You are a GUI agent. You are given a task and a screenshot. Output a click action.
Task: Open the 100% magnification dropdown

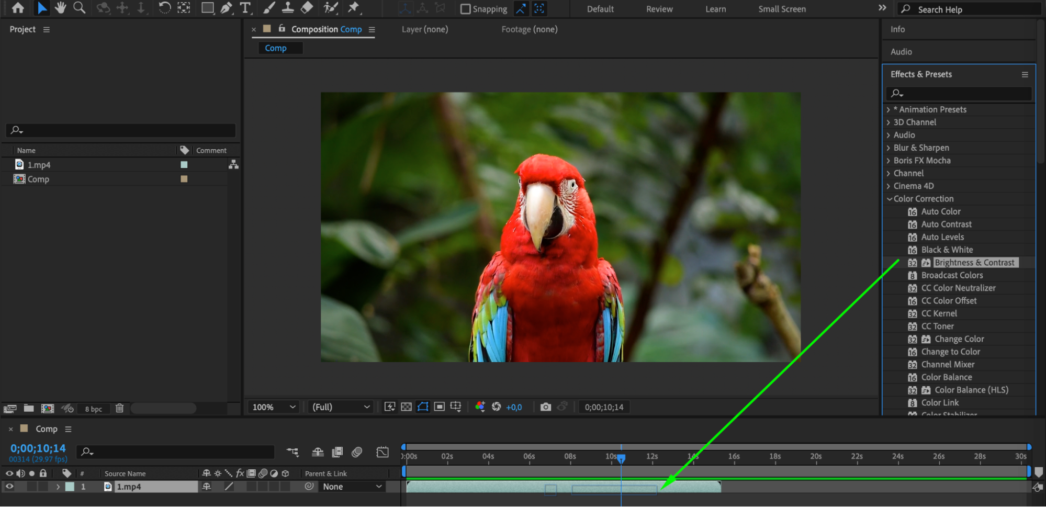(274, 407)
